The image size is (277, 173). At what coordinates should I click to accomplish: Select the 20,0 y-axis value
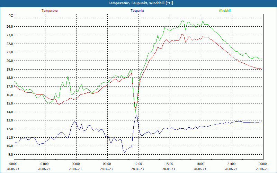point(10,61)
